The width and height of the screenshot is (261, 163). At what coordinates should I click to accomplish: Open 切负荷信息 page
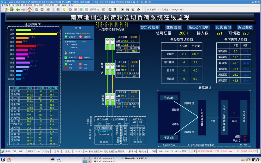click(150, 27)
